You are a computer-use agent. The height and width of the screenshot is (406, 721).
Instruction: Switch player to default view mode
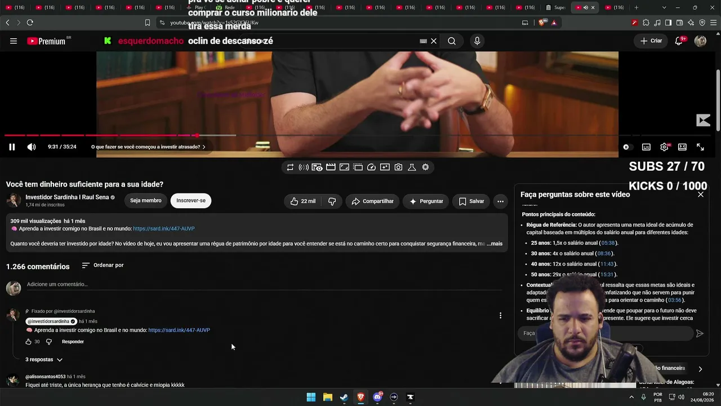682,147
